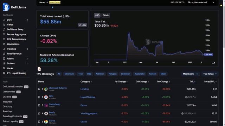Click the Lido protocol logo
Screen dimensions: 225x126
[46, 97]
